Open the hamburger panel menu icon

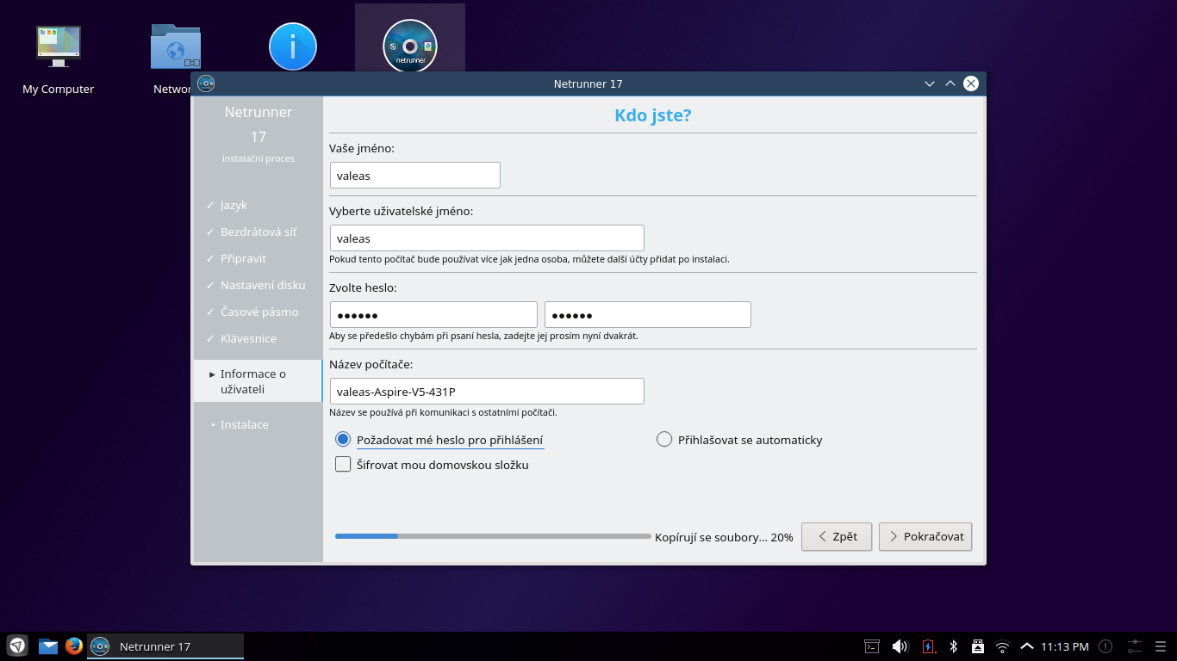tap(1161, 646)
